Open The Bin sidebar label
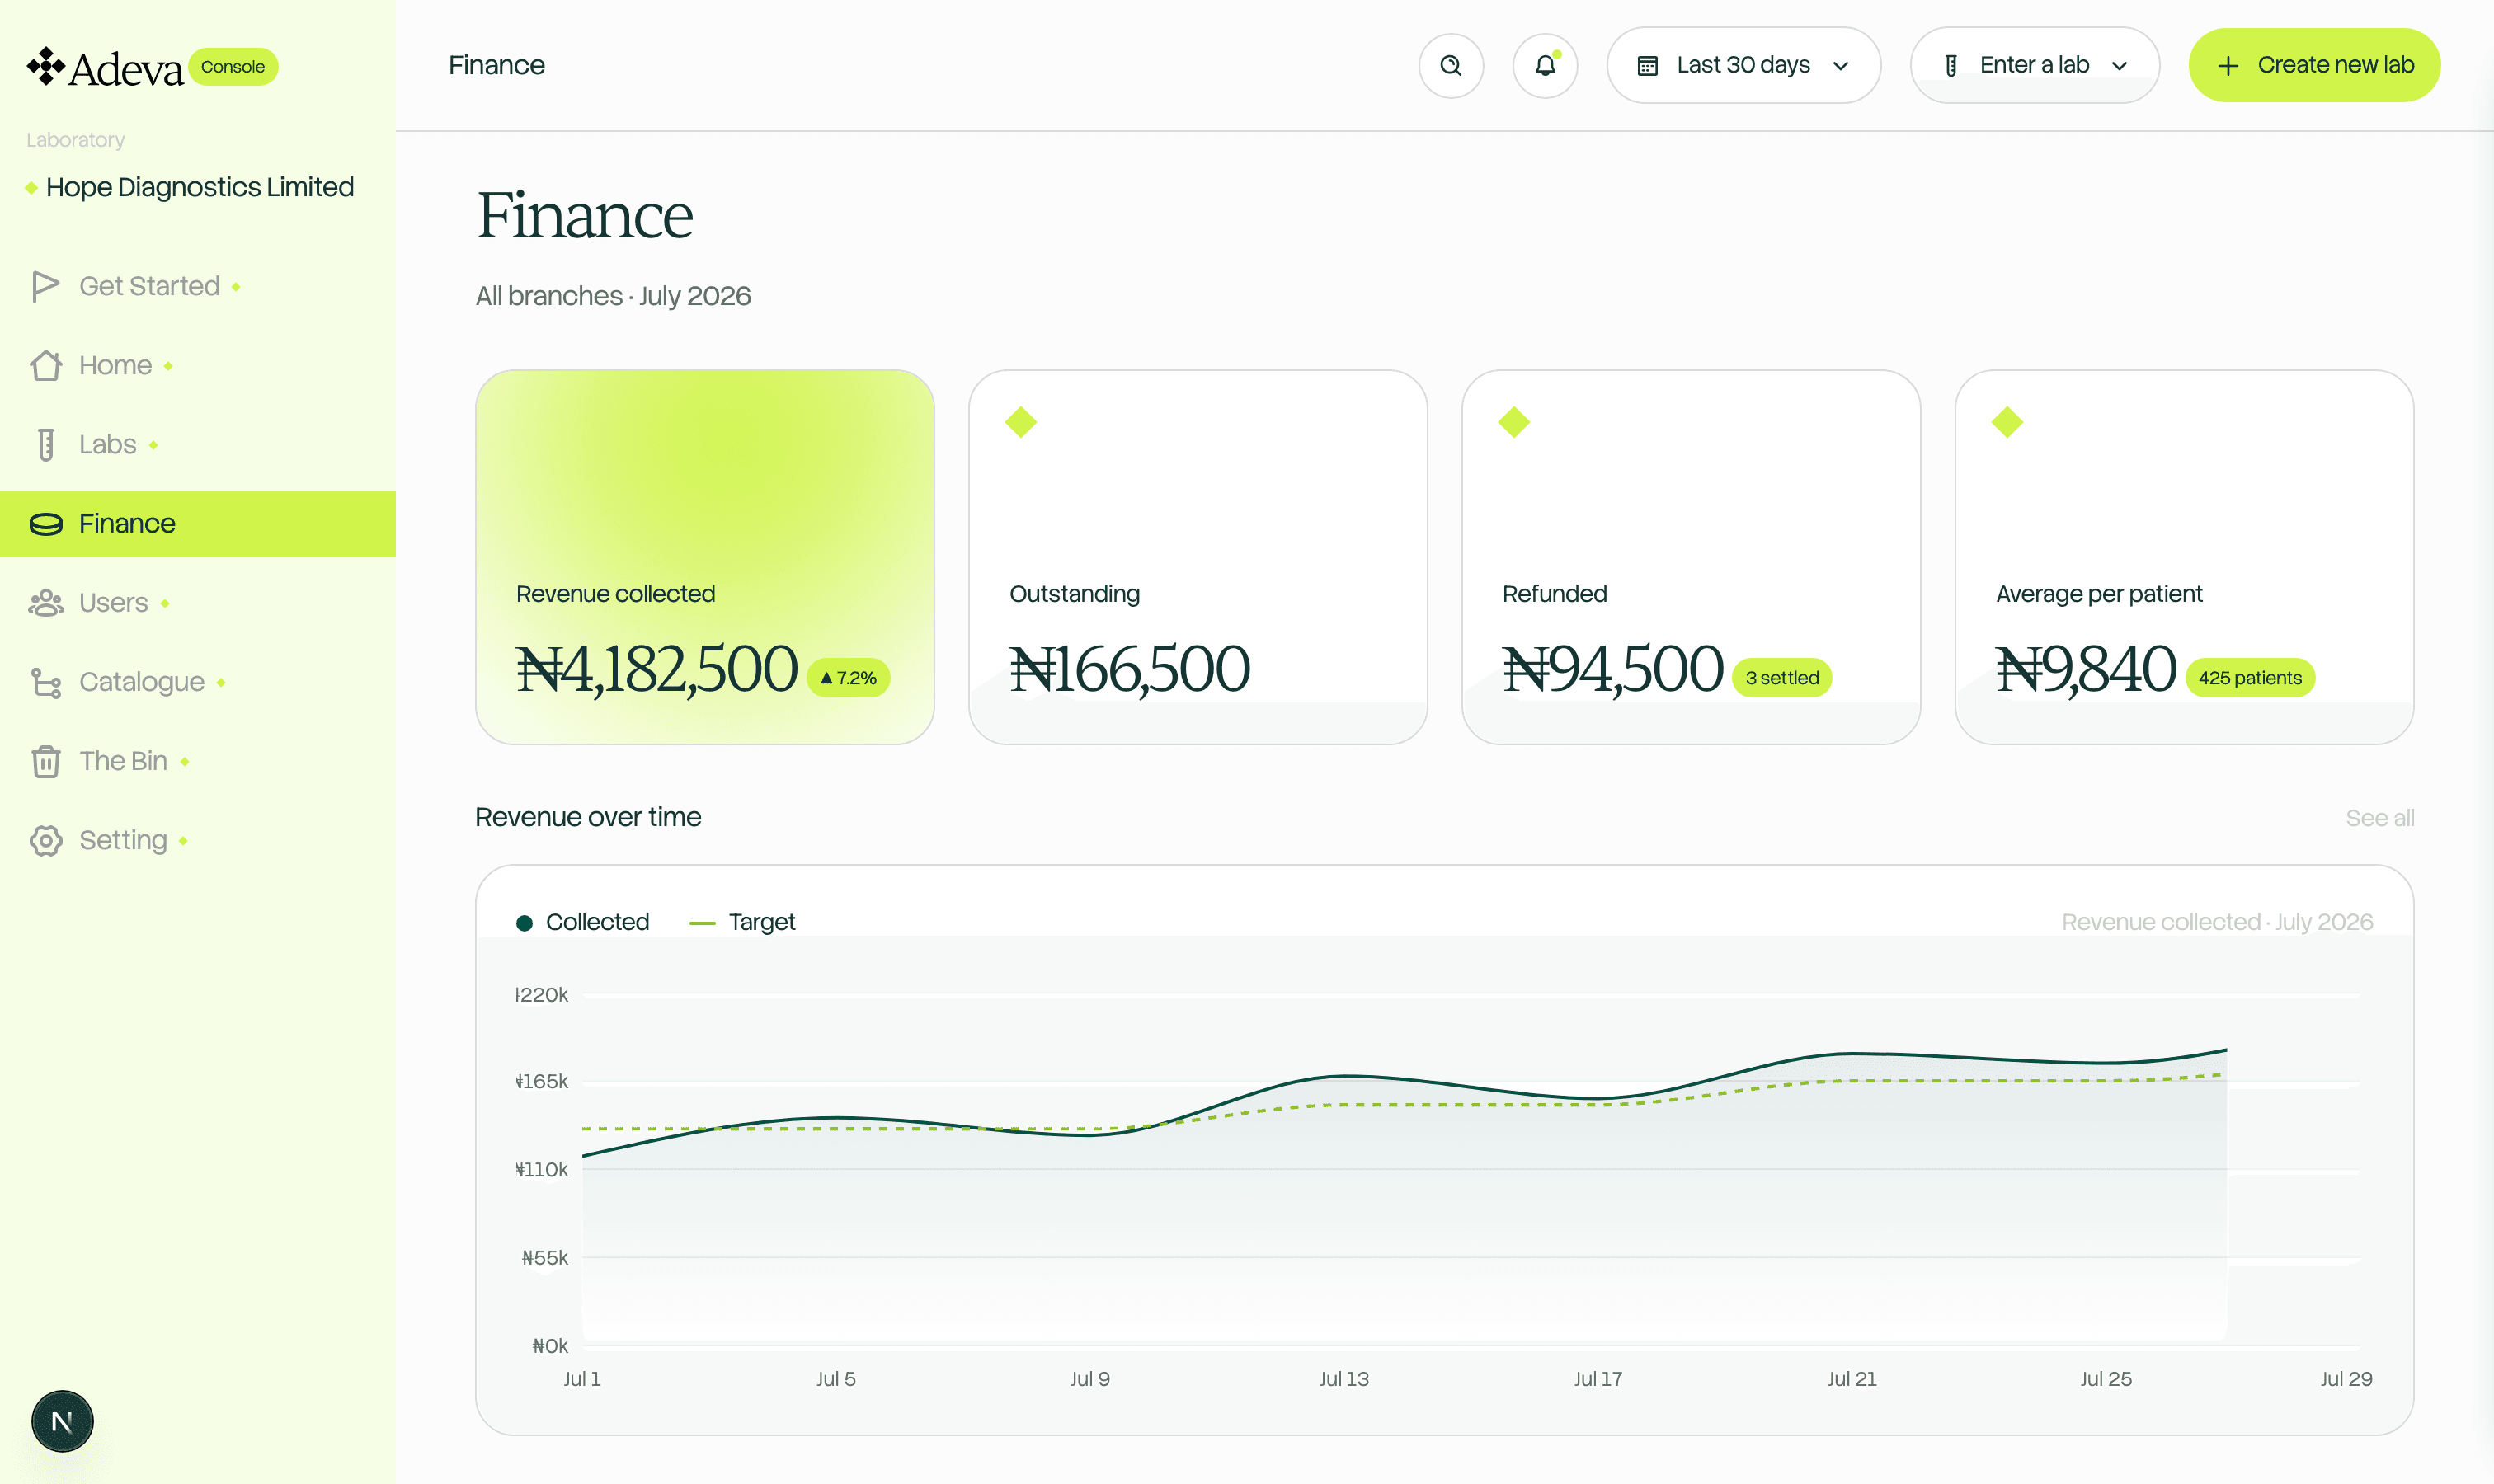Viewport: 2494px width, 1484px height. tap(123, 761)
